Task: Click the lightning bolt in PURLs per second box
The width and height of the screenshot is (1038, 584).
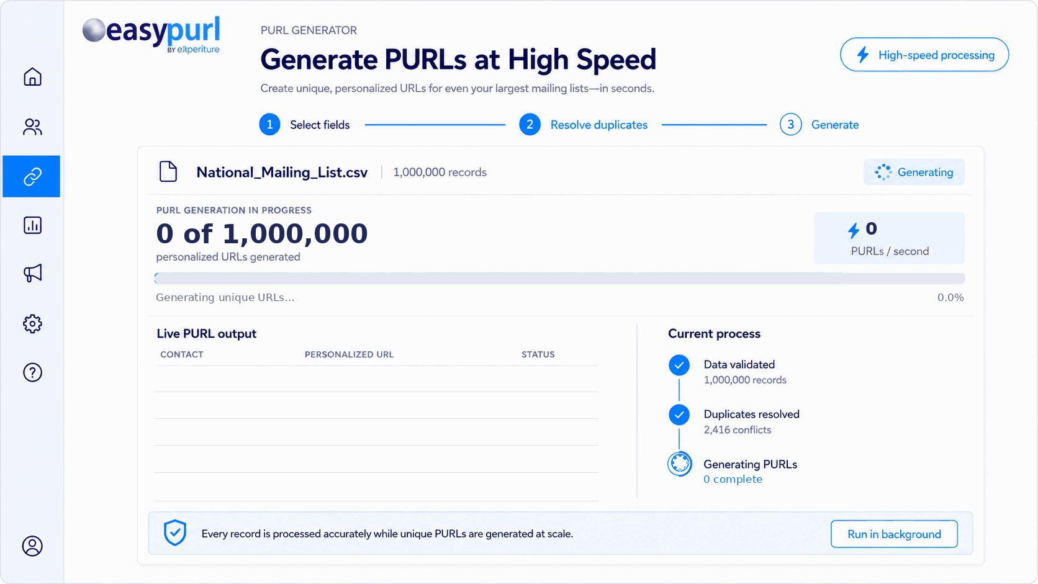Action: [854, 230]
